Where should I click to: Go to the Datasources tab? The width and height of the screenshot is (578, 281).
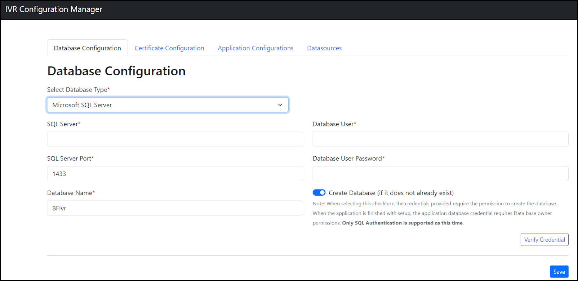pyautogui.click(x=324, y=48)
